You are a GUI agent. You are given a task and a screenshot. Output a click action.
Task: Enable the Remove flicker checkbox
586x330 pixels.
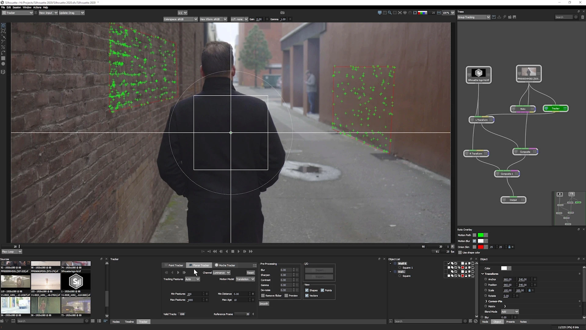pyautogui.click(x=263, y=295)
